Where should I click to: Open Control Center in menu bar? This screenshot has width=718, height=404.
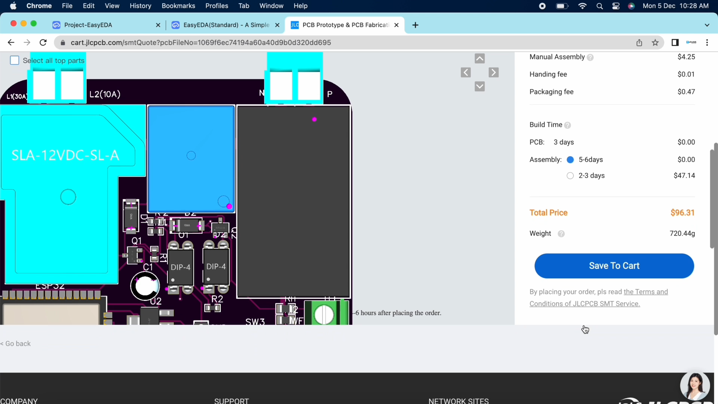tap(616, 6)
